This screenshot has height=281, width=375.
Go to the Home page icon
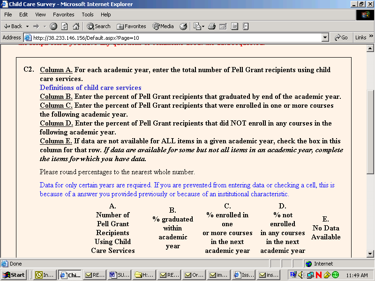click(x=75, y=26)
